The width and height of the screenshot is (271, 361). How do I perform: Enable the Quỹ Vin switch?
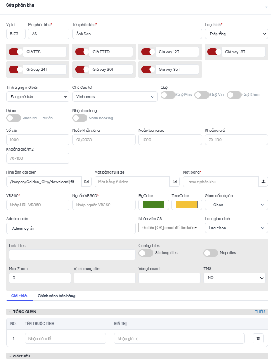(x=202, y=95)
